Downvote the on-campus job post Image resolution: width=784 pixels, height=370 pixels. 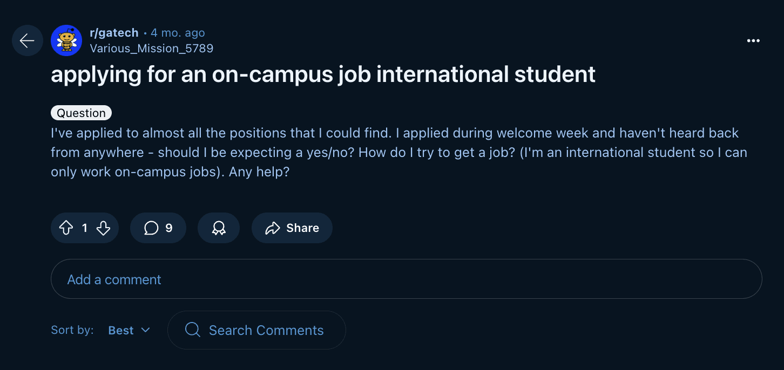coord(103,228)
